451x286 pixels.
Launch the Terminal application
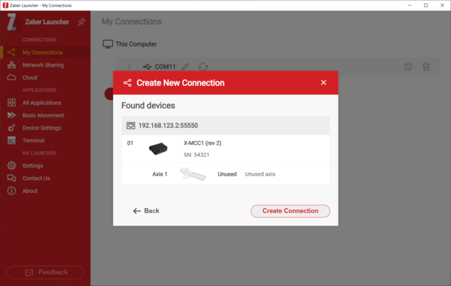tap(33, 140)
